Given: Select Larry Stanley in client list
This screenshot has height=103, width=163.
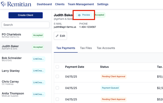Looking at the screenshot, I should coord(26,71).
